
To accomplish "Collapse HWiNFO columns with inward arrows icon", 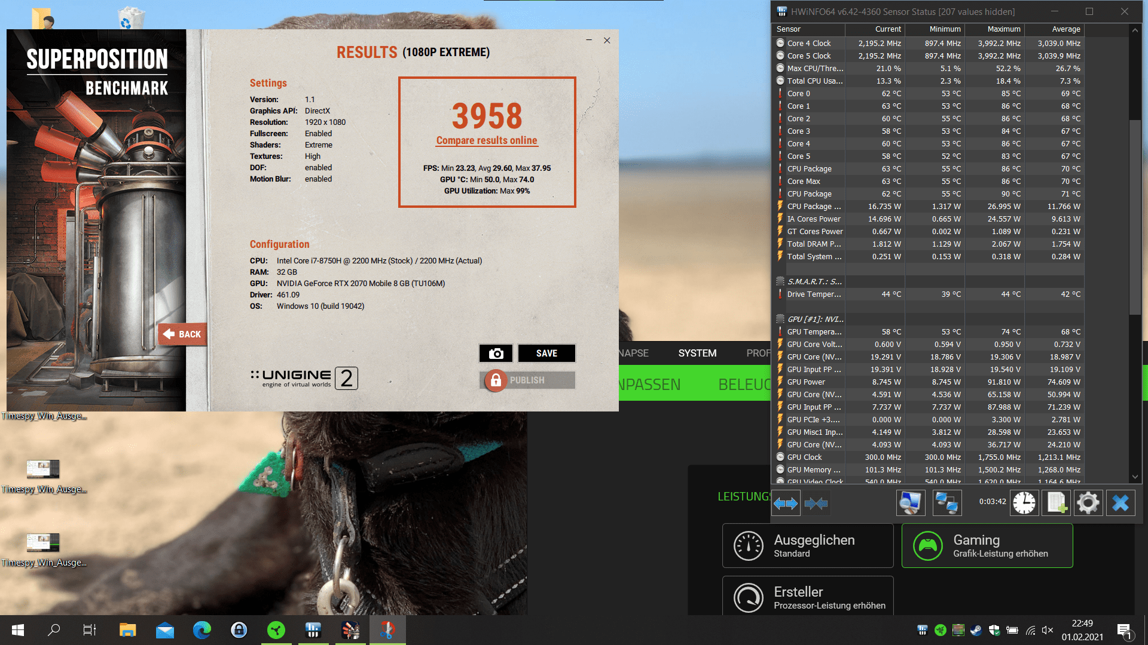I will [x=816, y=503].
